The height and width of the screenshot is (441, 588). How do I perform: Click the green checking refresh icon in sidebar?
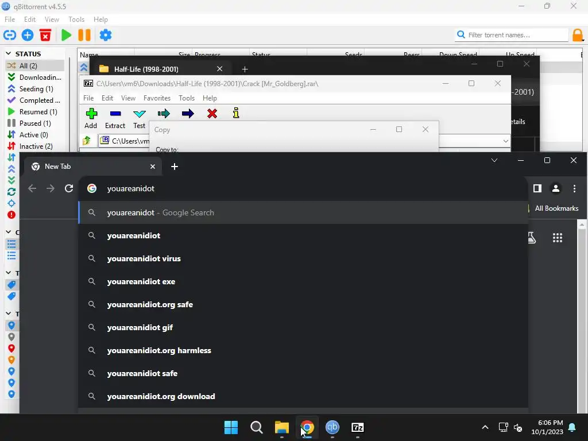[11, 192]
